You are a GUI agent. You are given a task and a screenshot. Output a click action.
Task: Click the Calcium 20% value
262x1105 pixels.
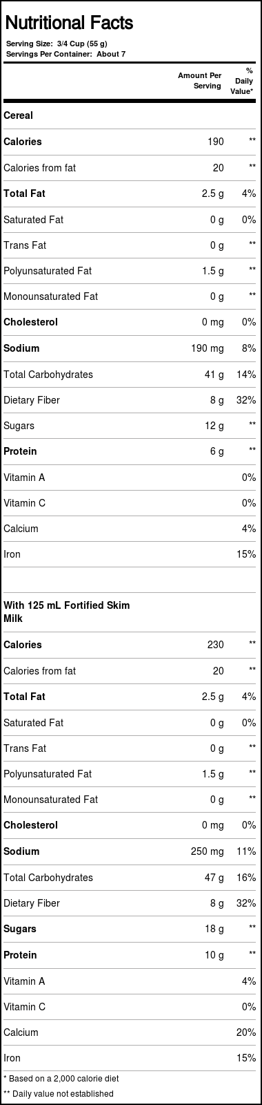pyautogui.click(x=246, y=1032)
